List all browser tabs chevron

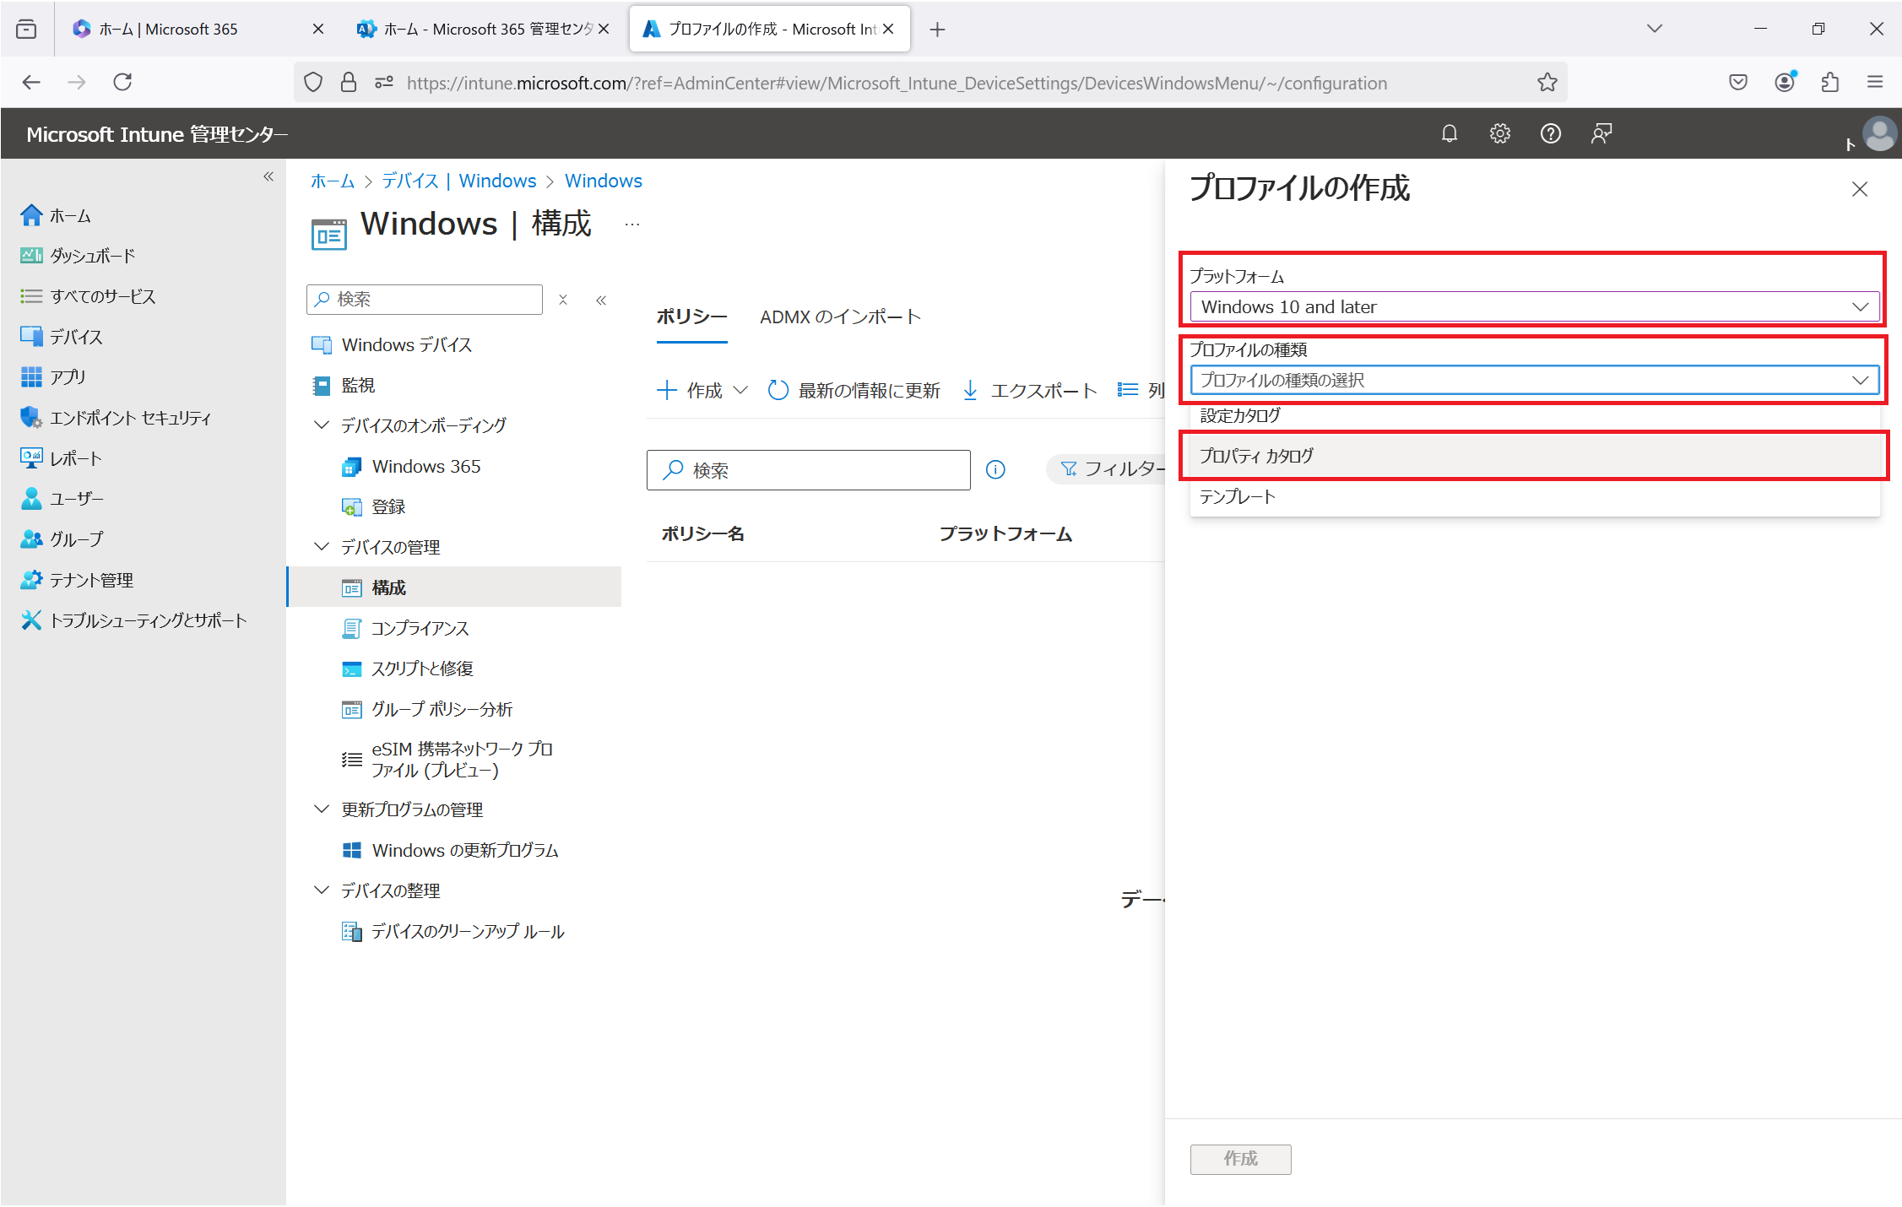tap(1654, 29)
